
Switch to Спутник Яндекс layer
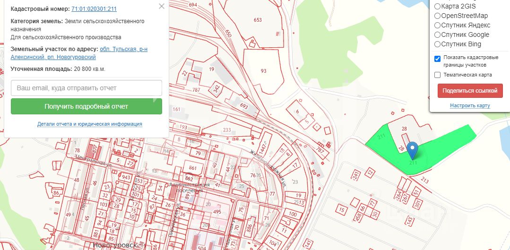tap(438, 25)
